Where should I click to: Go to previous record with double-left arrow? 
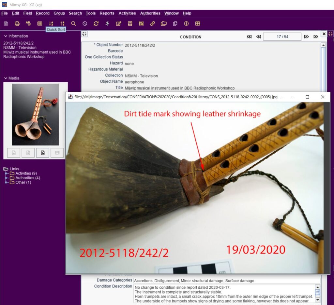258,37
